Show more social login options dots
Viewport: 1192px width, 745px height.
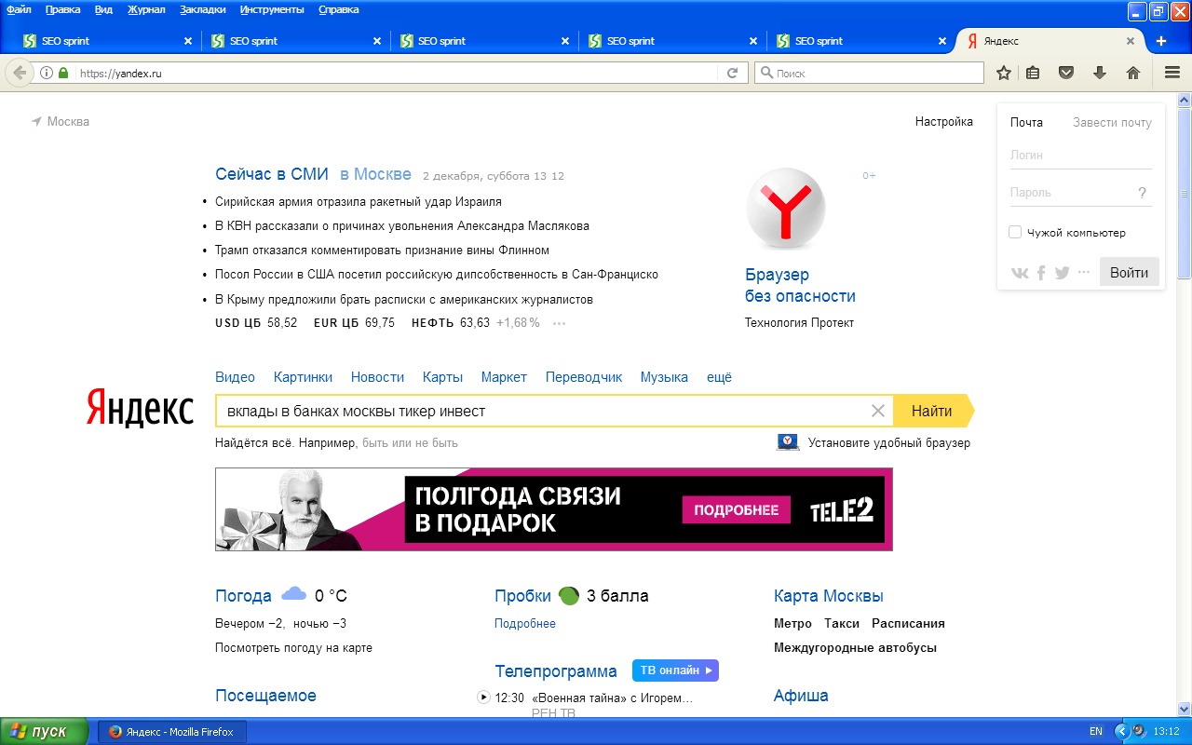click(1083, 272)
